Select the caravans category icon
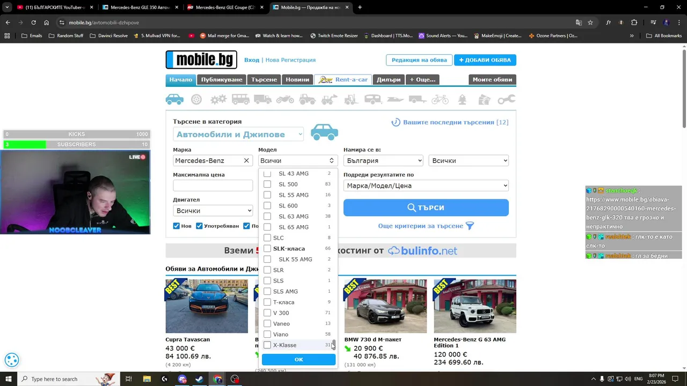 (373, 99)
